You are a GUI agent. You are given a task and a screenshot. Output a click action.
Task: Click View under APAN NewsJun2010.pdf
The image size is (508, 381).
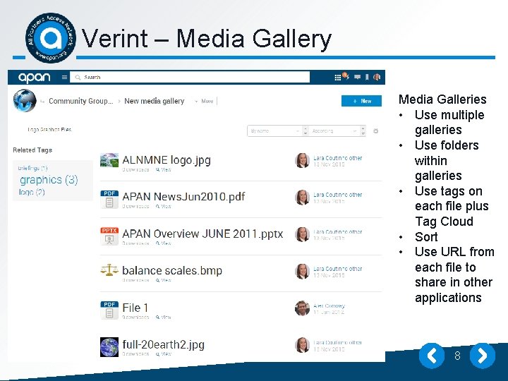click(163, 206)
